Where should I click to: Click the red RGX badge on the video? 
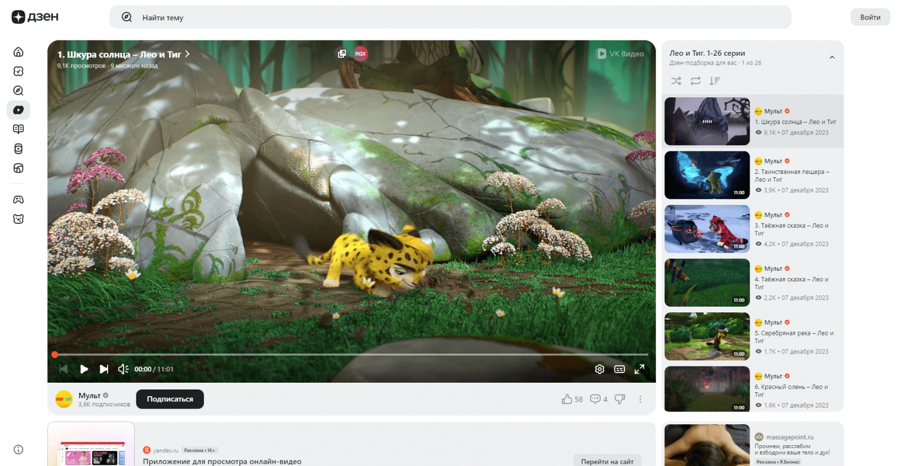[x=360, y=53]
